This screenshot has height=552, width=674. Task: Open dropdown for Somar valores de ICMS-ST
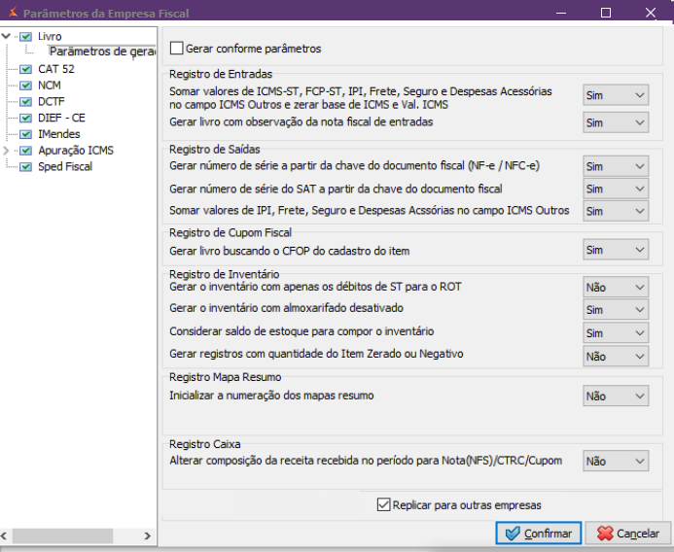616,95
